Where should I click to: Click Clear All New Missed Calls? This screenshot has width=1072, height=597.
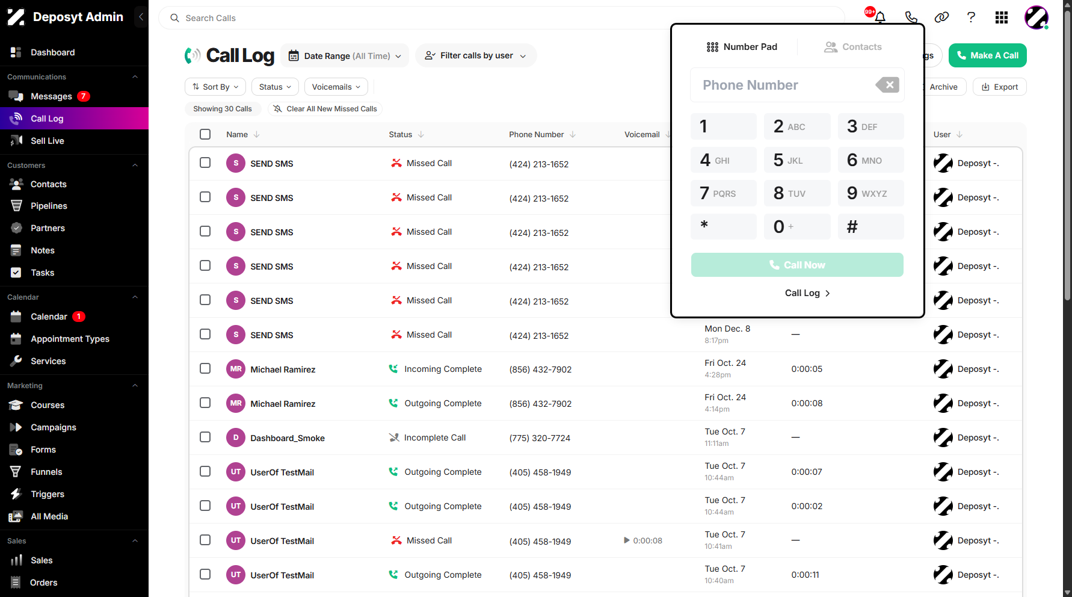(x=325, y=109)
